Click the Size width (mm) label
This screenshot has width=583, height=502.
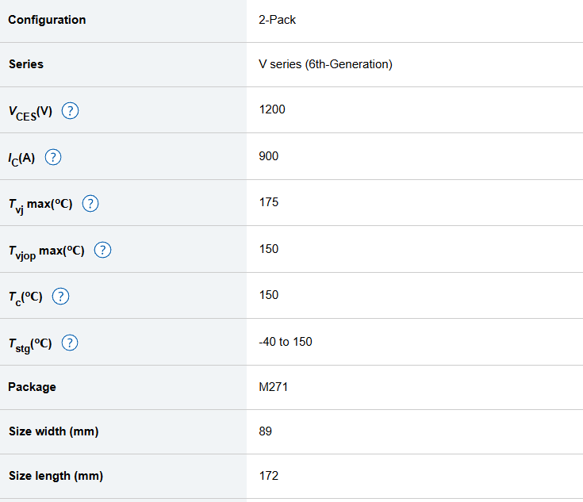[53, 431]
